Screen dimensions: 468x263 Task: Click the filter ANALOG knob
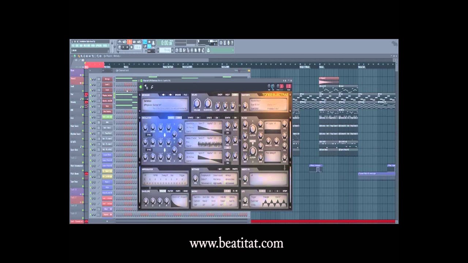(x=268, y=141)
